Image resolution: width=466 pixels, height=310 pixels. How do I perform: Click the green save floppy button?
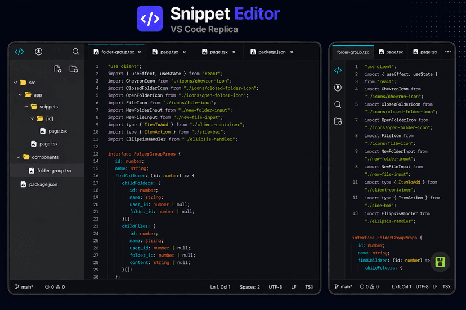pos(440,262)
